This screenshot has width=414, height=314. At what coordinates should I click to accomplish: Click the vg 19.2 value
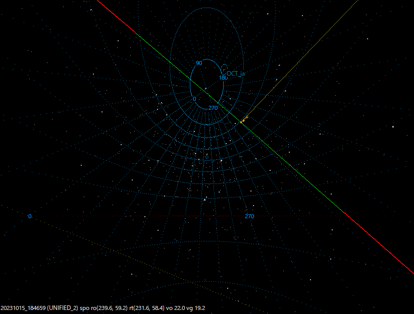(197, 308)
